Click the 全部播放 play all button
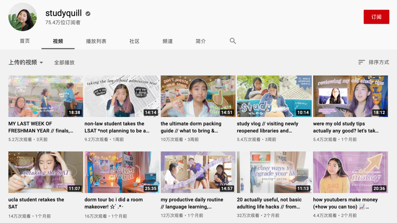The height and width of the screenshot is (223, 397). click(x=64, y=62)
